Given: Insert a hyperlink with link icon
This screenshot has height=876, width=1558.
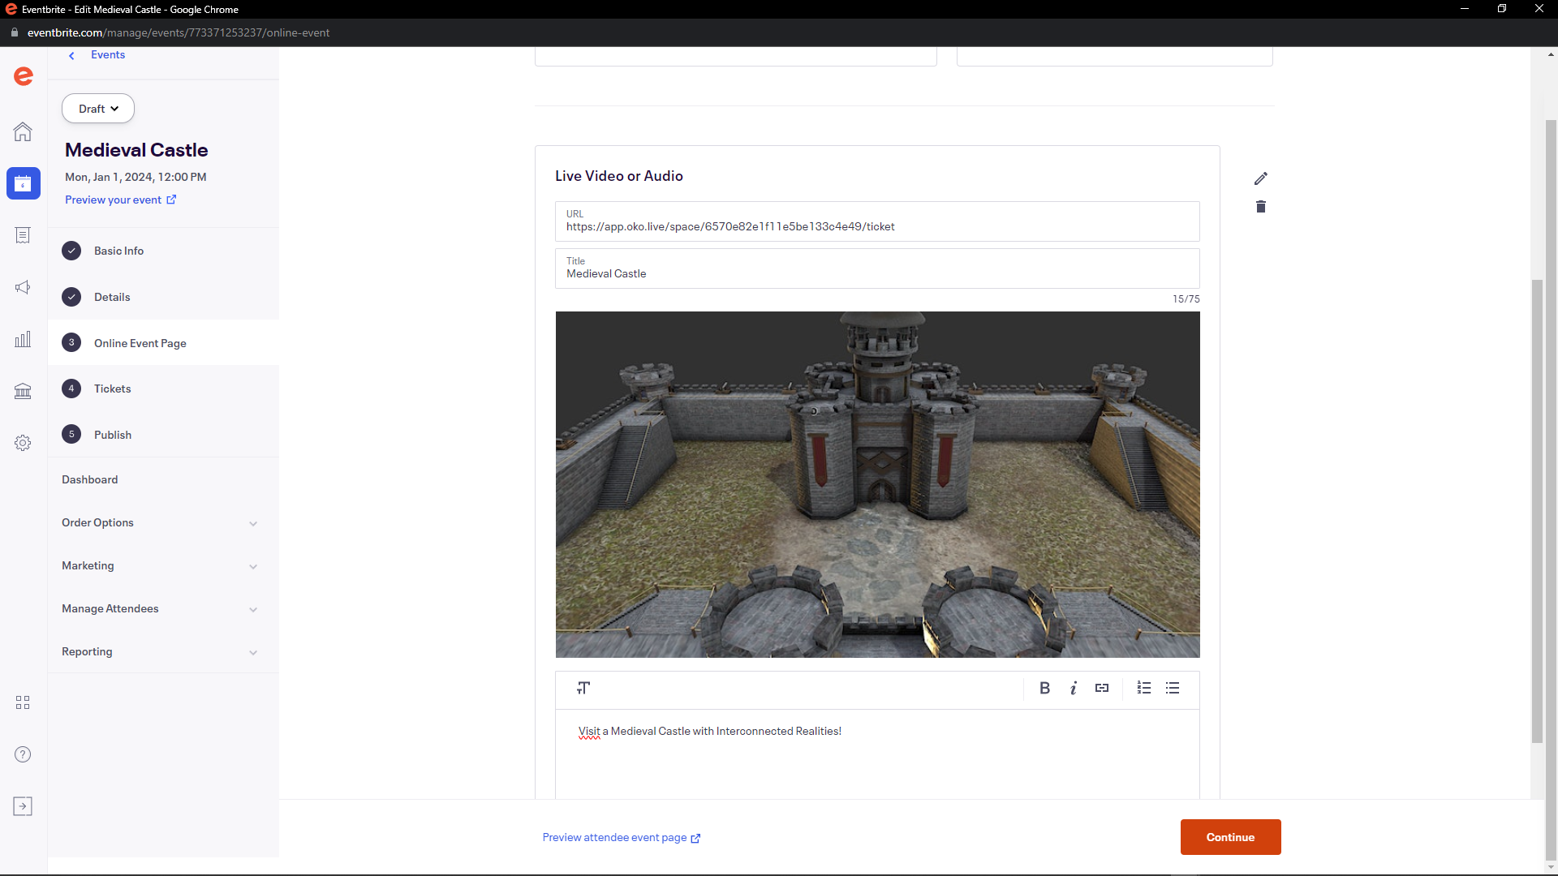Looking at the screenshot, I should click(1101, 688).
